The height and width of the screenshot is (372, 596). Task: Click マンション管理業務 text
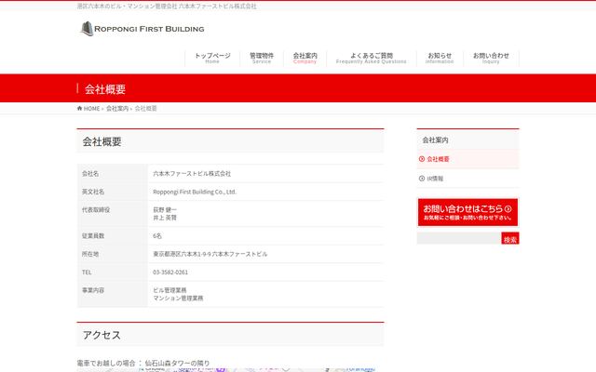[178, 299]
